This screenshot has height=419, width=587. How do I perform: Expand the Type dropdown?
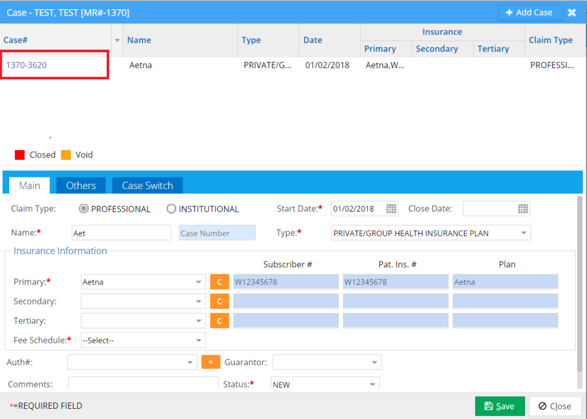pyautogui.click(x=523, y=233)
